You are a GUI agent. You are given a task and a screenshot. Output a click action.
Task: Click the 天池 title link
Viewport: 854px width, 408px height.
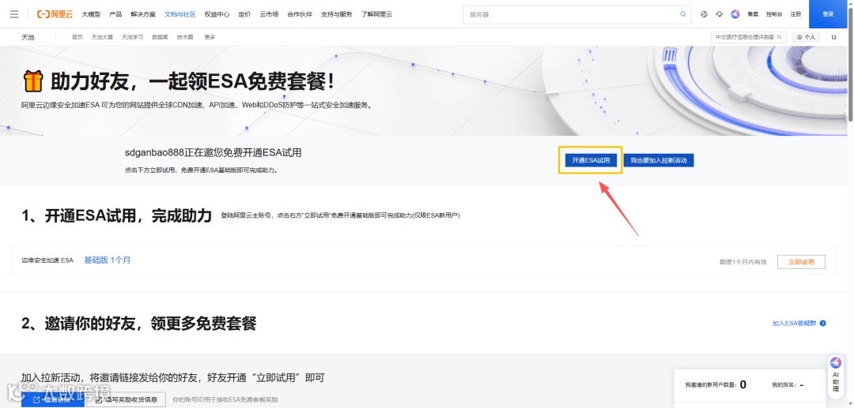(x=28, y=37)
